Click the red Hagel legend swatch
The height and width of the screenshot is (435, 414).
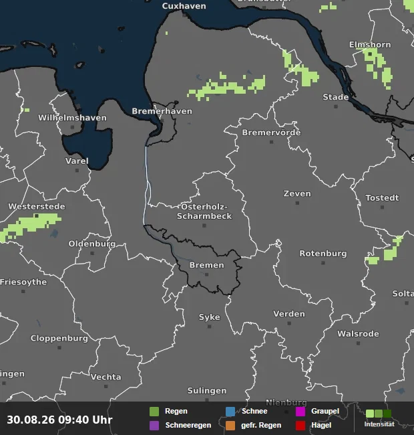coord(300,425)
